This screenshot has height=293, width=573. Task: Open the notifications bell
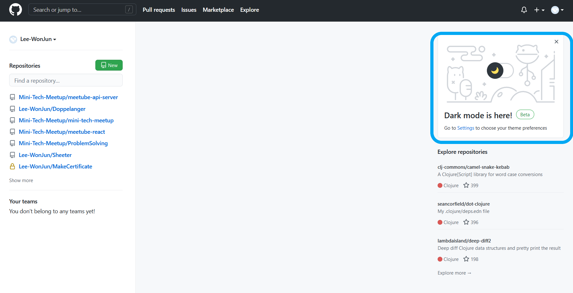(x=524, y=10)
